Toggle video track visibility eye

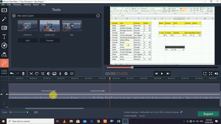[x=1, y=94]
